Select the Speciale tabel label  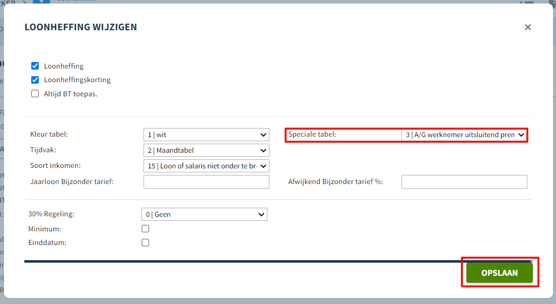312,134
